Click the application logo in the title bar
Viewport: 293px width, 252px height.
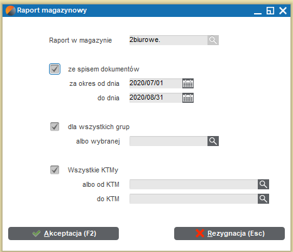tap(11, 11)
